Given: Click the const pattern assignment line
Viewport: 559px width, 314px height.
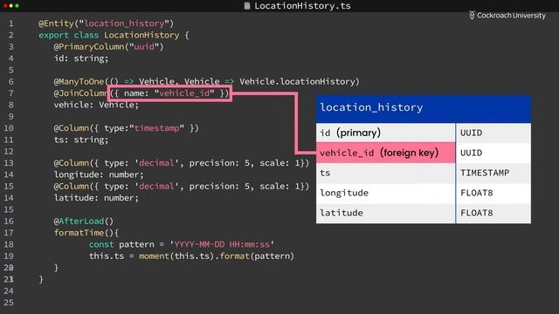Looking at the screenshot, I should click(182, 244).
